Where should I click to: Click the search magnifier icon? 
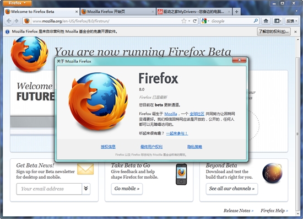(256, 21)
